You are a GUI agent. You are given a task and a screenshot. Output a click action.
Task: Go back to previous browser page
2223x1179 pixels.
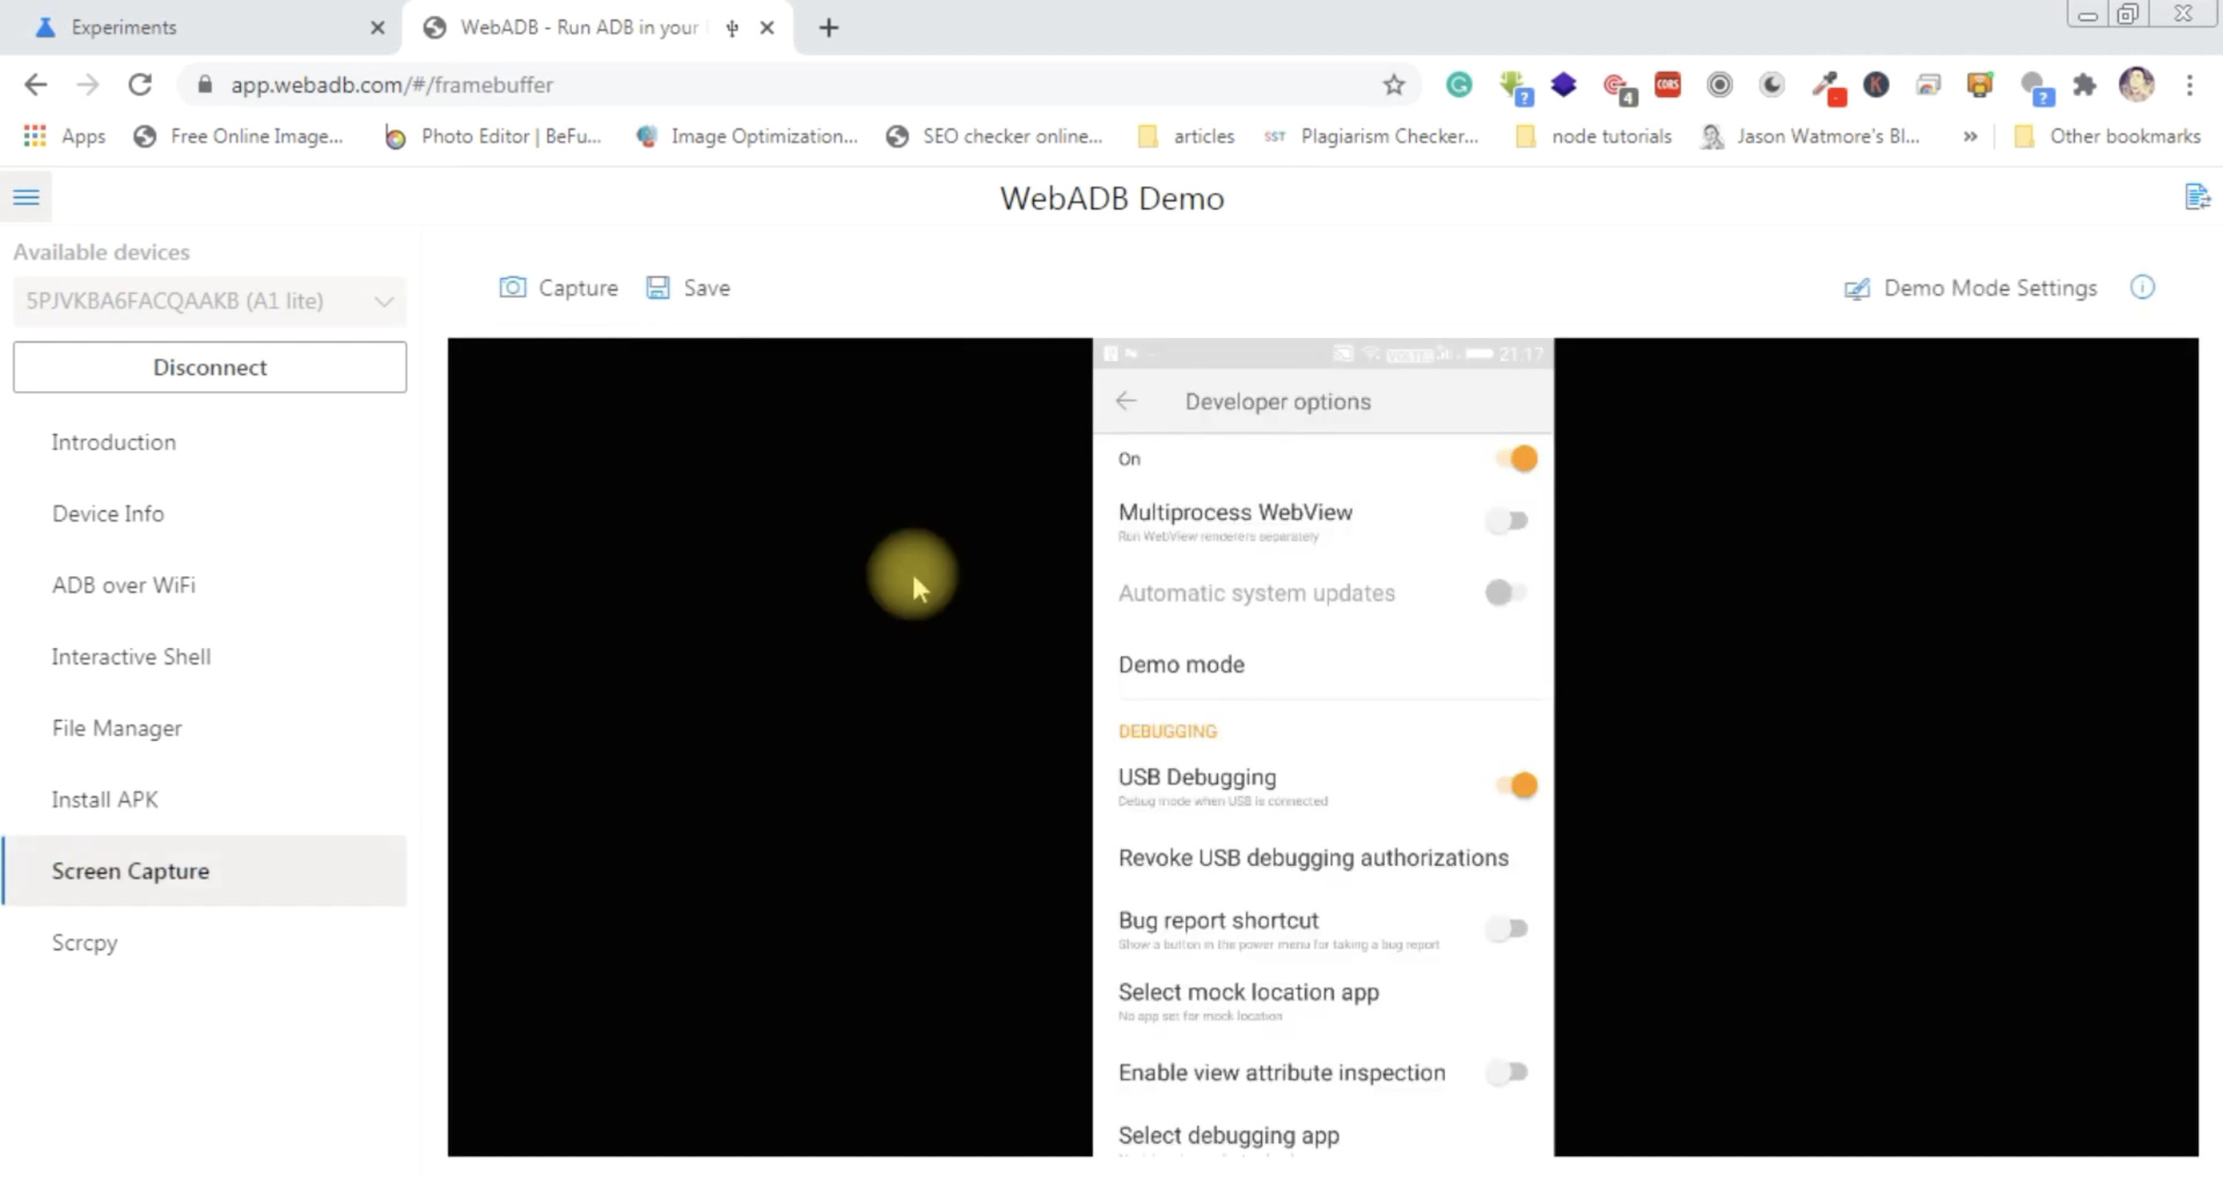(x=35, y=85)
